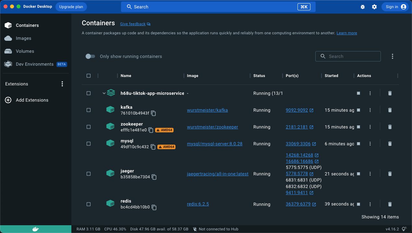This screenshot has height=233, width=412.
Task: Open h68u-tiktok-app-microservice more actions menu
Action: (x=370, y=93)
